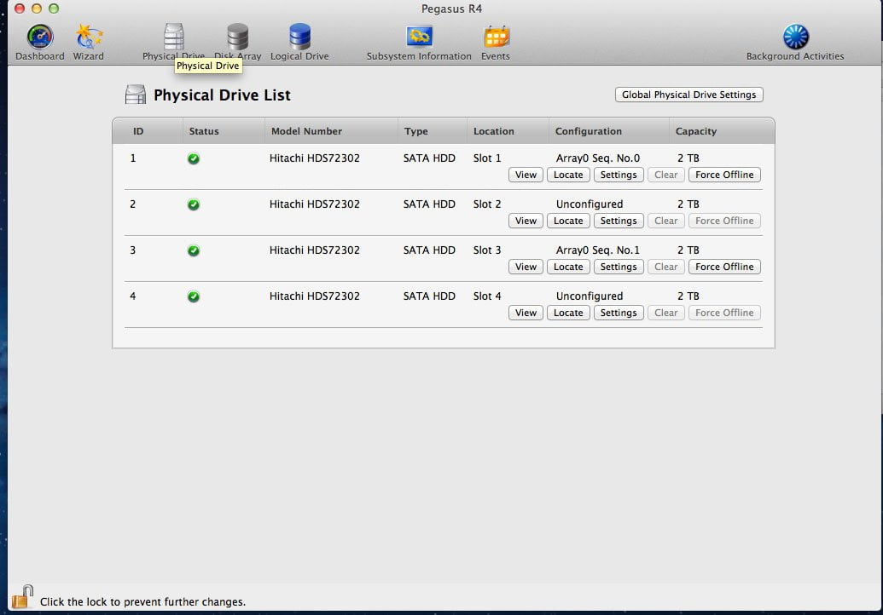Click green status icon for drive 3
Image resolution: width=883 pixels, height=615 pixels.
(193, 250)
